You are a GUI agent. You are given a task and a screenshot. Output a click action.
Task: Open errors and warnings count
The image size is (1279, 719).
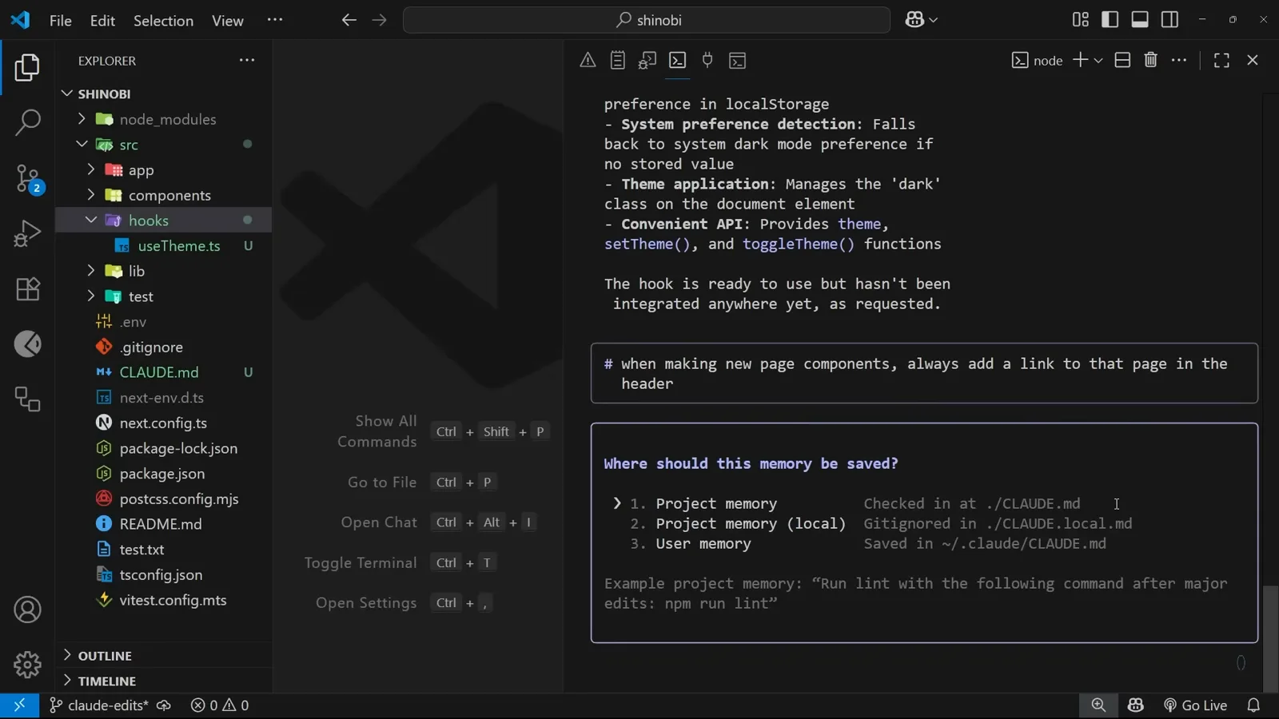[x=220, y=705]
